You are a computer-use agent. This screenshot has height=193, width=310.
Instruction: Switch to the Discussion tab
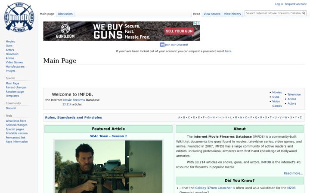(65, 14)
